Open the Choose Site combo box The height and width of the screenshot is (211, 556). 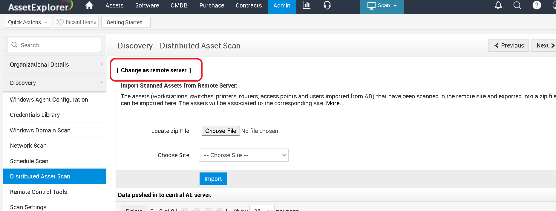[x=243, y=155]
